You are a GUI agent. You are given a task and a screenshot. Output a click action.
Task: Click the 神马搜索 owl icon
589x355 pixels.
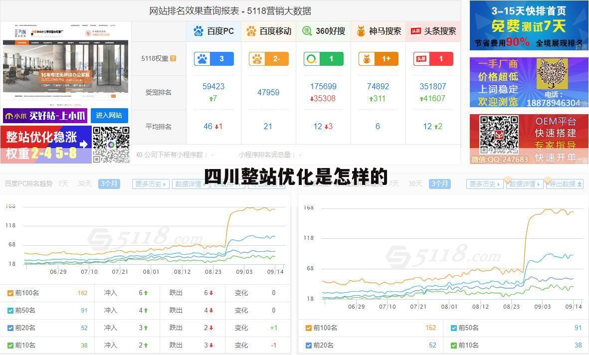point(361,31)
